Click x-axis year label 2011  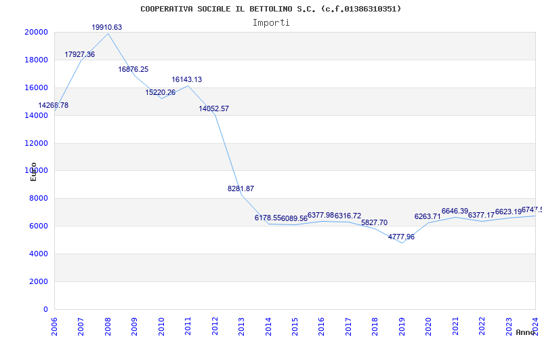click(188, 327)
